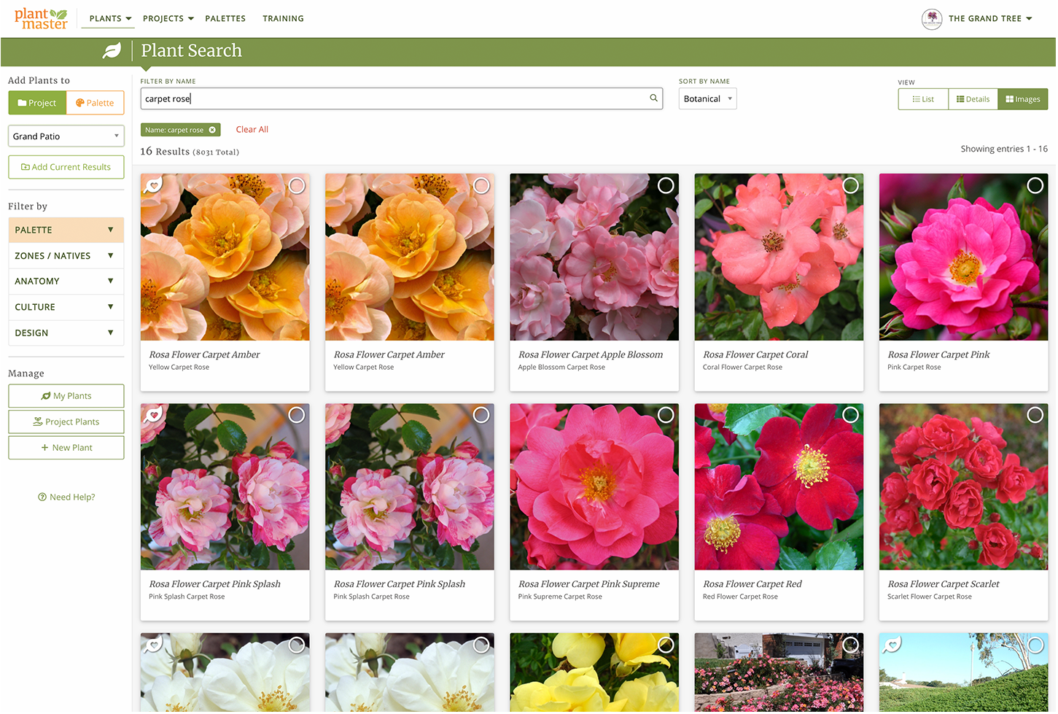The width and height of the screenshot is (1058, 714).
Task: Check the circle on the house garden photo
Action: coord(850,645)
